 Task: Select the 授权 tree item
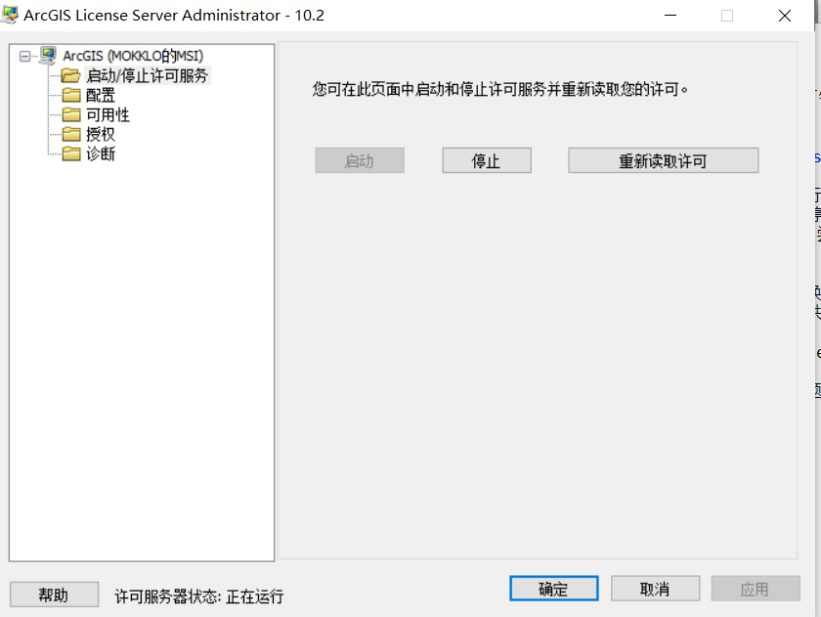point(100,134)
